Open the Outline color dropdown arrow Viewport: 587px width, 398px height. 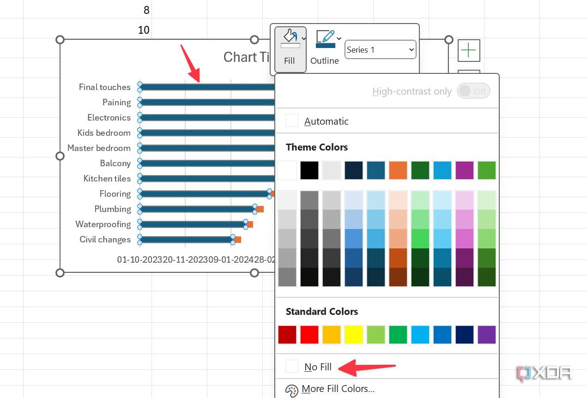pos(339,39)
